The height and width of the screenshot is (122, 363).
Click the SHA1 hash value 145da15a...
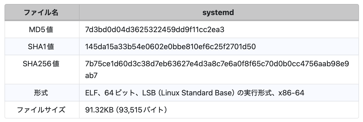click(x=170, y=47)
